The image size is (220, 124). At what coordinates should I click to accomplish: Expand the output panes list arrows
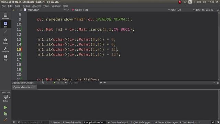point(199,123)
